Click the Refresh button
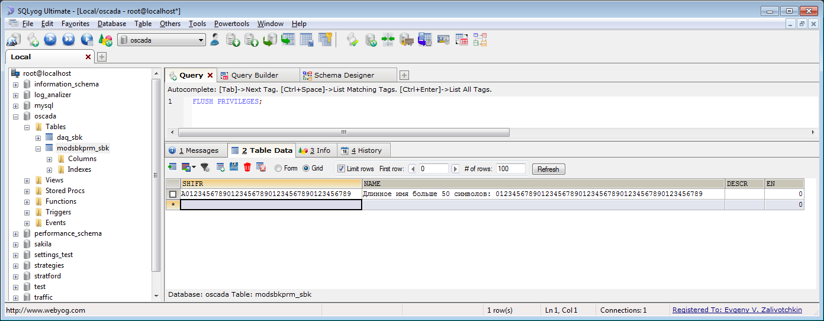This screenshot has width=824, height=321. (548, 169)
